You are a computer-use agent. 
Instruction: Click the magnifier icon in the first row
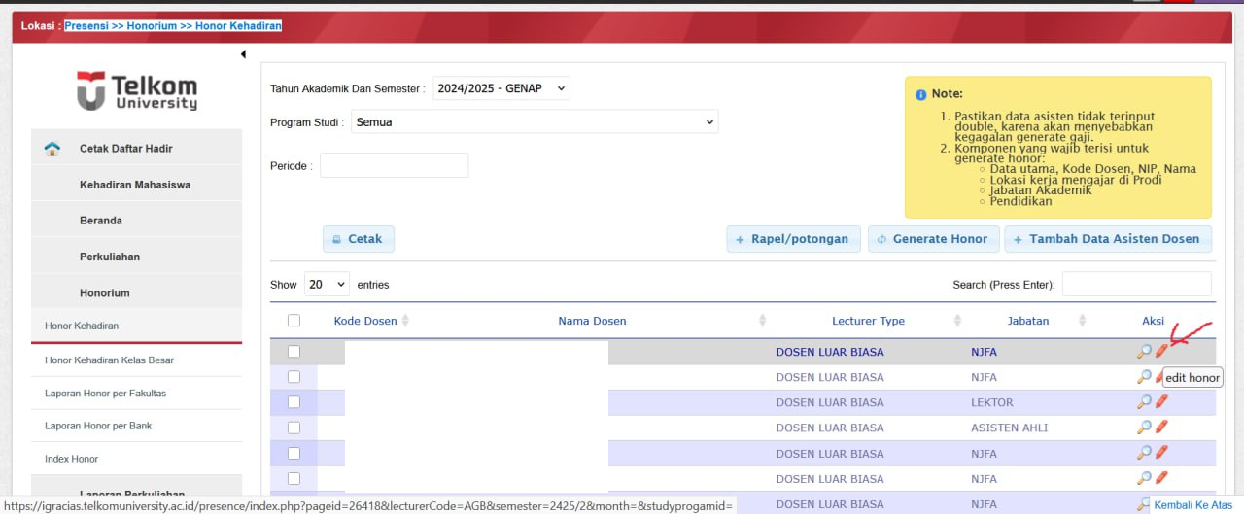click(x=1144, y=352)
